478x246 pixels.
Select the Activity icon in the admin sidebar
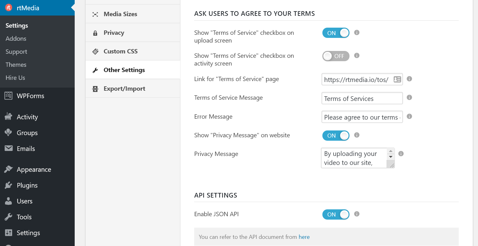point(9,117)
